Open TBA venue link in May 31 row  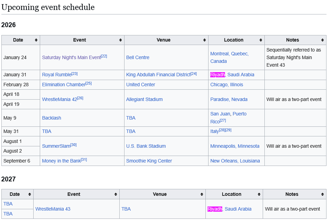[x=131, y=132]
